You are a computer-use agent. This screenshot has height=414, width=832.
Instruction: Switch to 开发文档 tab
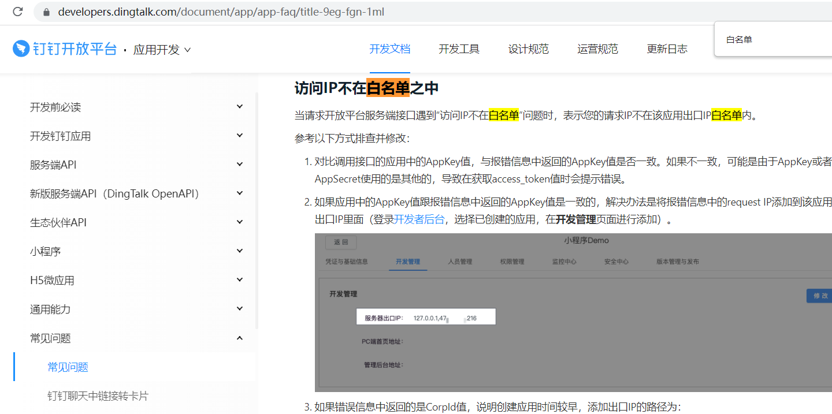[390, 49]
